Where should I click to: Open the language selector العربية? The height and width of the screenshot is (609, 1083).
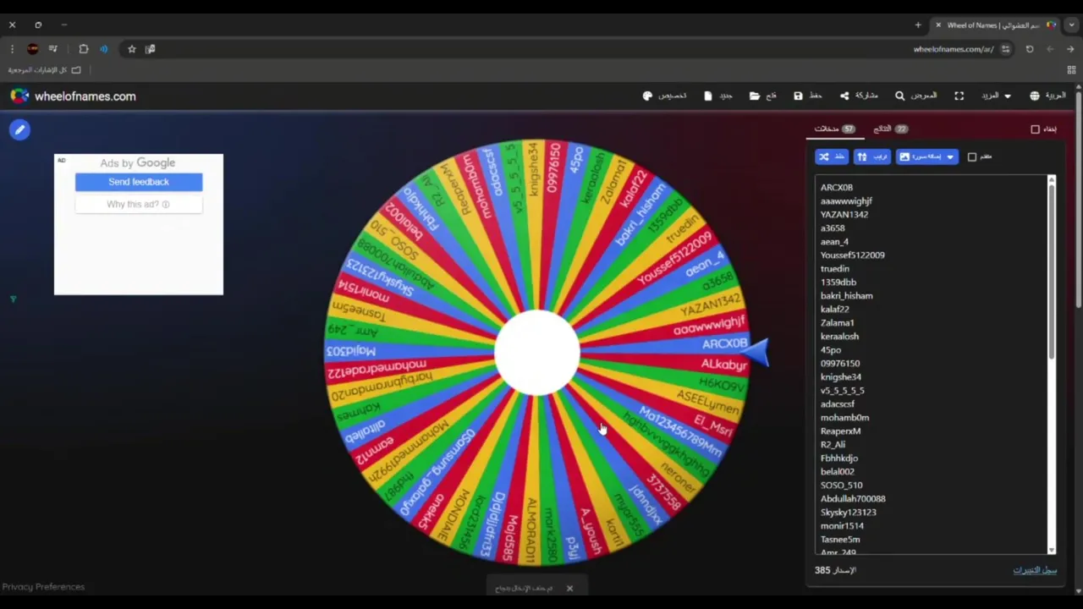pyautogui.click(x=1047, y=96)
